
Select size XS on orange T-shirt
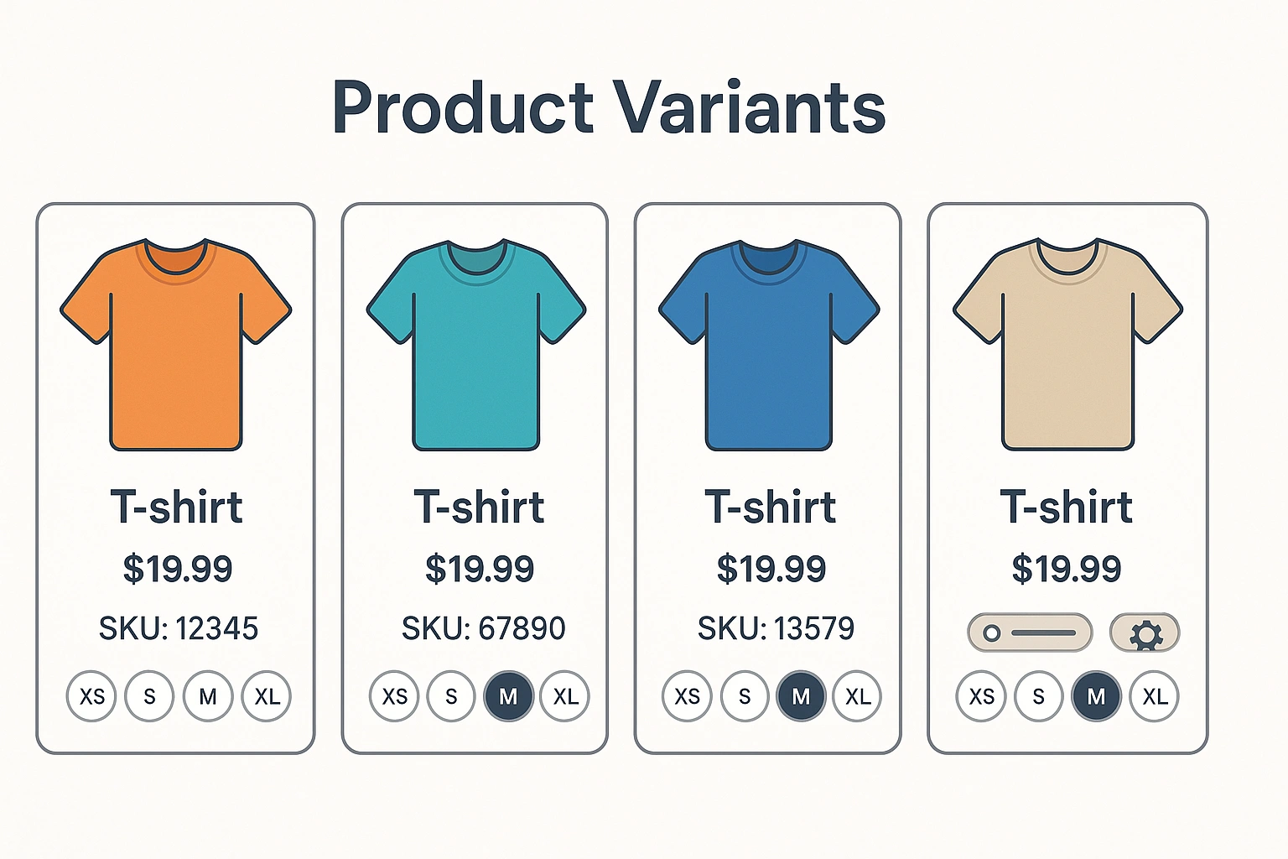click(x=91, y=696)
